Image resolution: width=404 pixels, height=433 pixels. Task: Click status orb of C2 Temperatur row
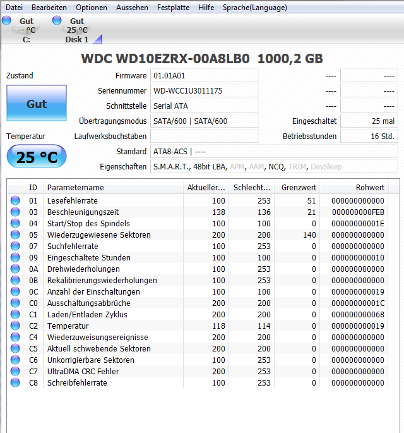pyautogui.click(x=15, y=326)
